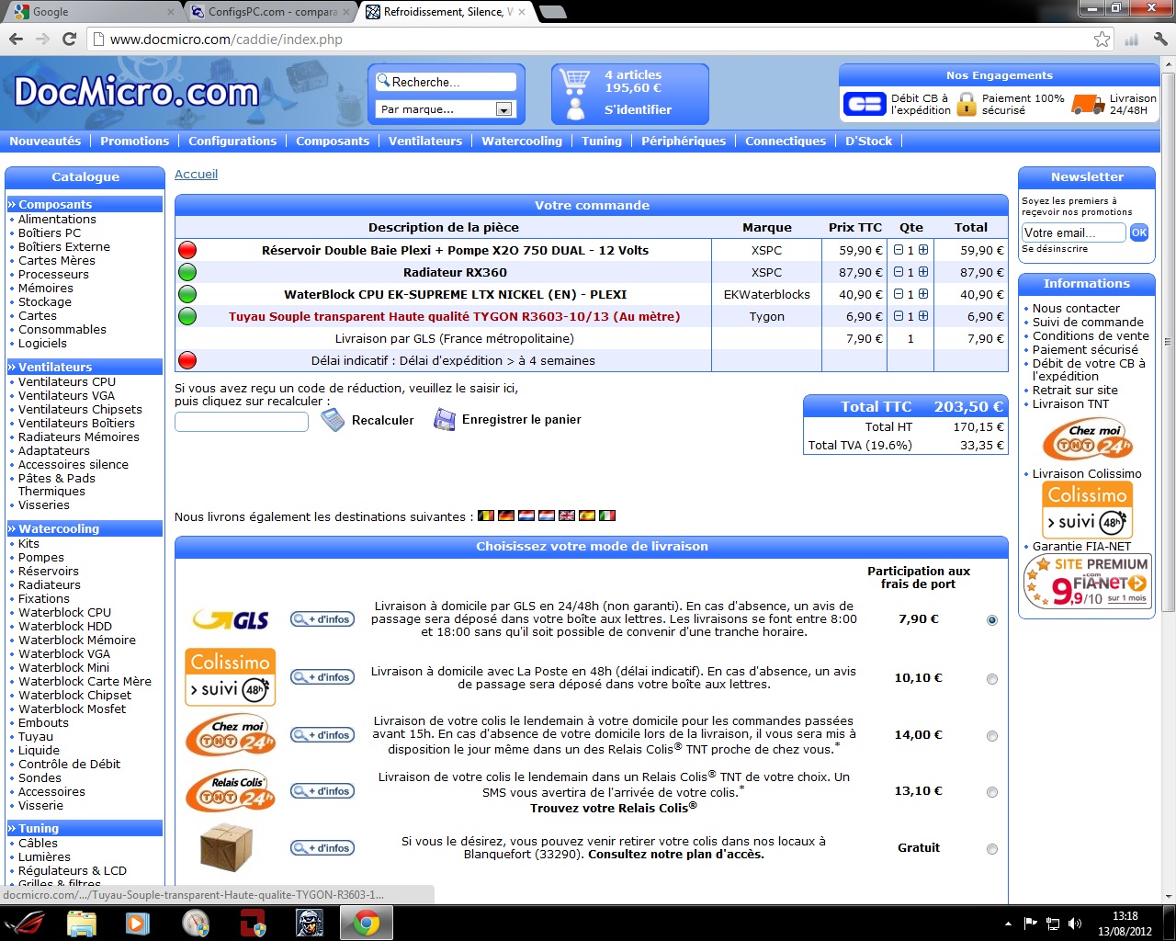Open the Tuyau Souple TYGON product link

point(454,316)
